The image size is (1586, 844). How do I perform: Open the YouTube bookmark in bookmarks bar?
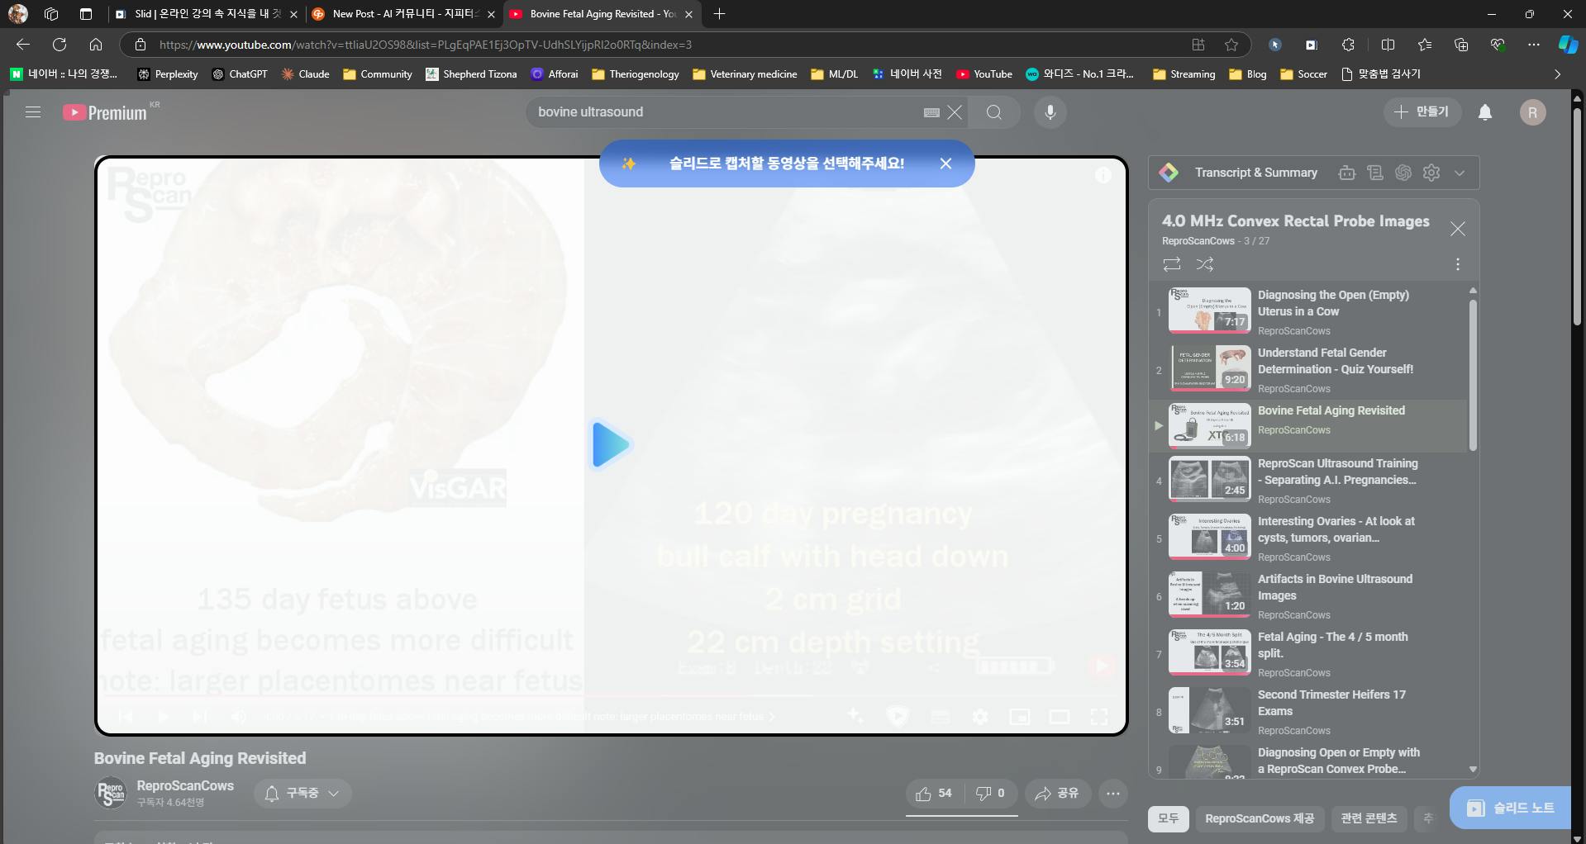pyautogui.click(x=984, y=74)
